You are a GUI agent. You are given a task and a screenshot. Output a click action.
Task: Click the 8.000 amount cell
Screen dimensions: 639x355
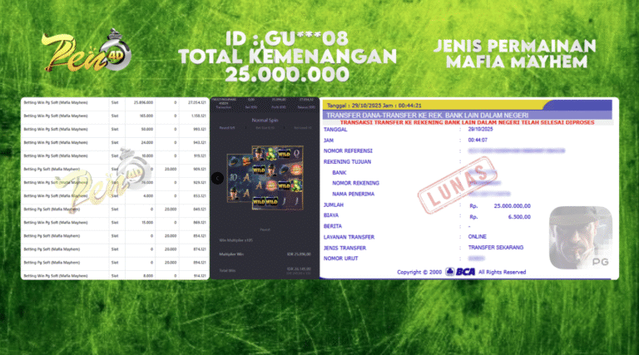coord(148,276)
